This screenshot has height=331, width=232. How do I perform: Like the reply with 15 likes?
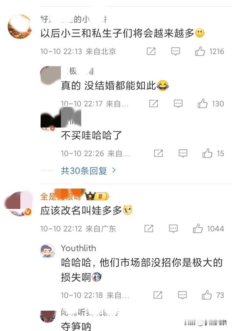[x=207, y=153]
